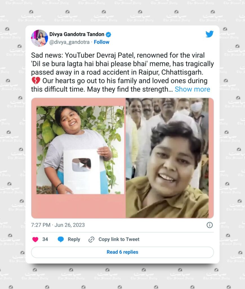
Task: Click the Reply label
Action: point(74,239)
